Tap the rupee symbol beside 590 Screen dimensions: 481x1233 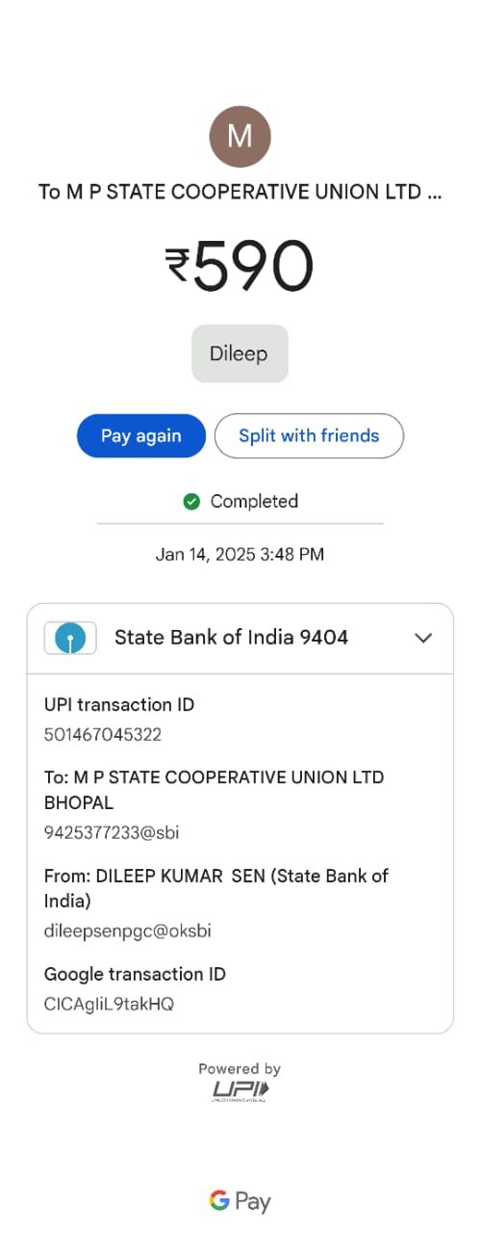(178, 265)
